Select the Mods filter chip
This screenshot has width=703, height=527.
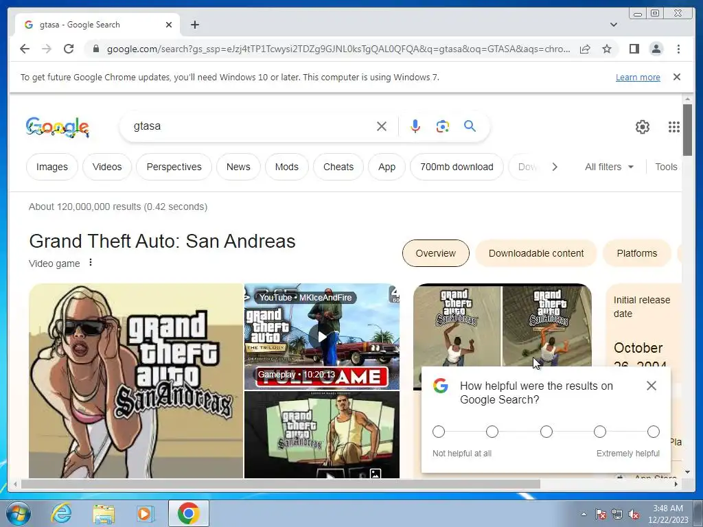point(286,167)
